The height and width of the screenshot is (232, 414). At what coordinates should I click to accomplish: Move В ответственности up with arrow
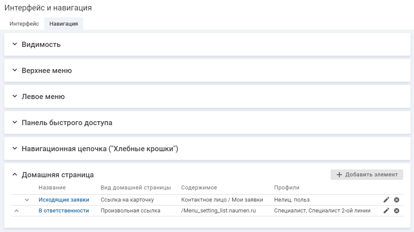16,211
